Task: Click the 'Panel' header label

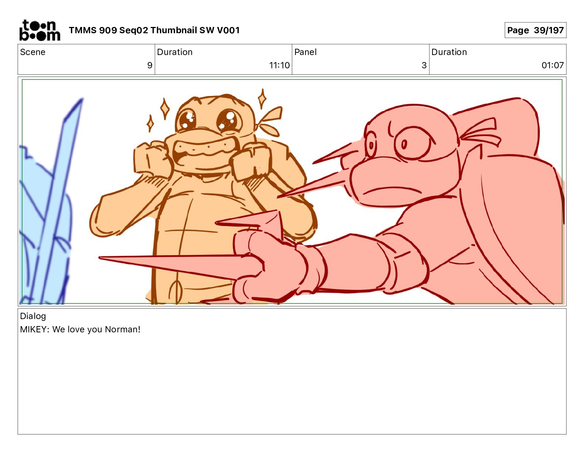Action: point(305,52)
